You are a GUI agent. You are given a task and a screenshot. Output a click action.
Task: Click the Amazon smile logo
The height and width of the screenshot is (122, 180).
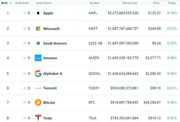coord(38,58)
